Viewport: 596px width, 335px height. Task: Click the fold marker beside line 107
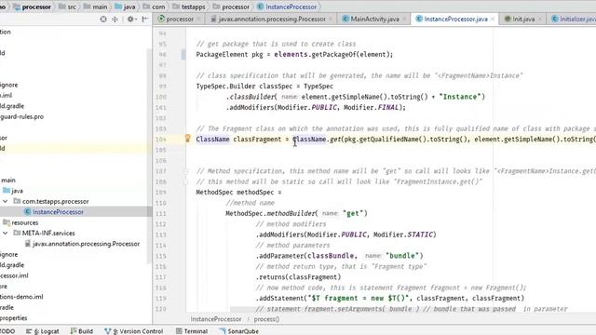click(x=186, y=171)
